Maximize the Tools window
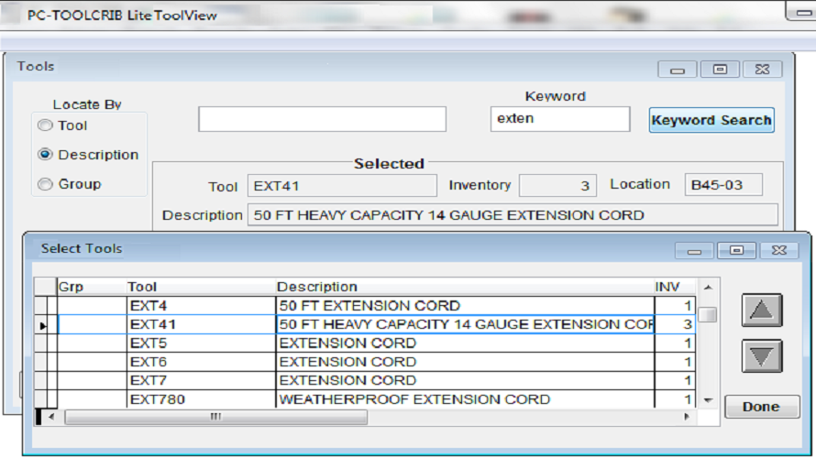The width and height of the screenshot is (816, 458). (x=720, y=69)
